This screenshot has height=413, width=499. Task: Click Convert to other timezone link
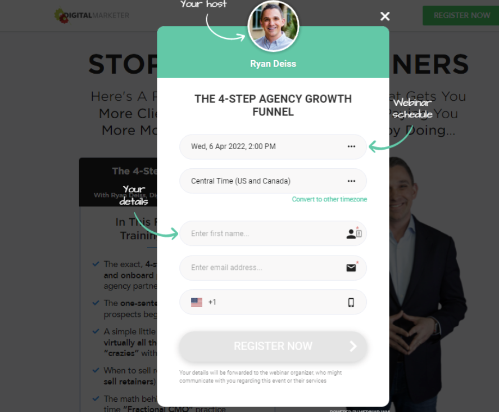point(329,199)
